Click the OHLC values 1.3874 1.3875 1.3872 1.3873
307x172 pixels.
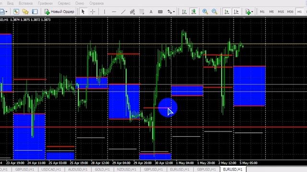30,20
